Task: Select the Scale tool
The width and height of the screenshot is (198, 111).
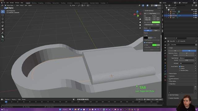Action: click(3, 26)
